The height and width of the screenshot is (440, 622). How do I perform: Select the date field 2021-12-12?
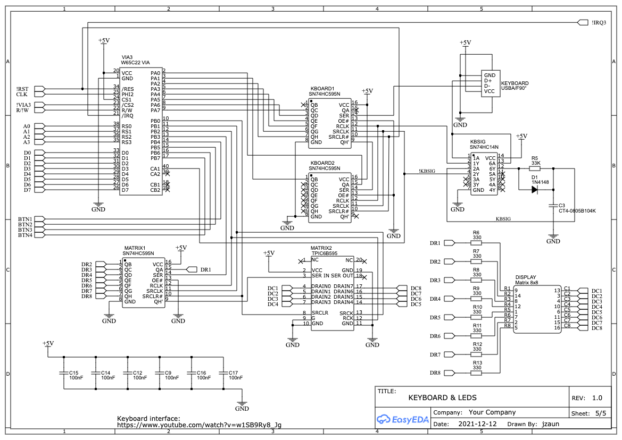click(477, 424)
